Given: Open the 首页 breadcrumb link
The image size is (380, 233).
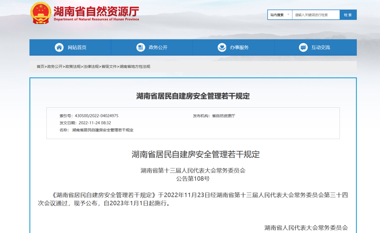Looking at the screenshot, I should (x=42, y=66).
